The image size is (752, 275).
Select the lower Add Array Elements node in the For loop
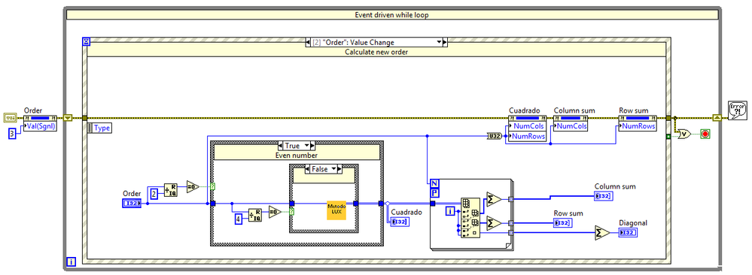[493, 222]
